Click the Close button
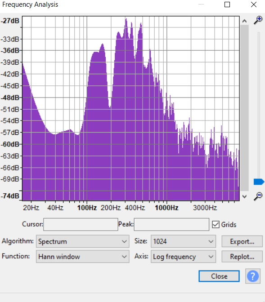This screenshot has width=265, height=302. click(219, 276)
